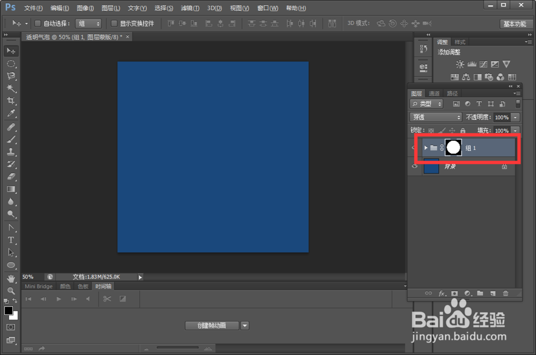Select the Hand tool
The width and height of the screenshot is (536, 355).
(11, 278)
